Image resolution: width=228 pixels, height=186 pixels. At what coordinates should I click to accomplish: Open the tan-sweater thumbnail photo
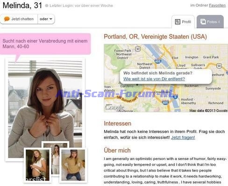(x=73, y=165)
